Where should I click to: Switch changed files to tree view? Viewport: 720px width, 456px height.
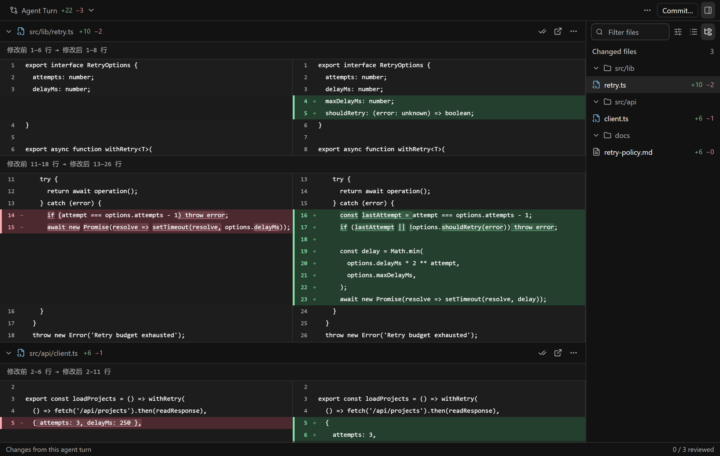point(708,32)
